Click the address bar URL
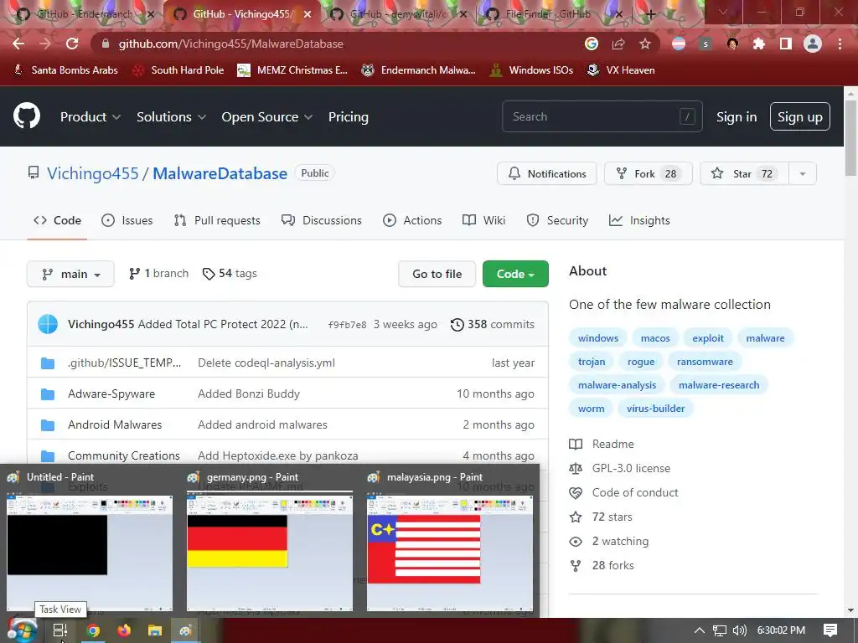The image size is (858, 643). pos(231,44)
